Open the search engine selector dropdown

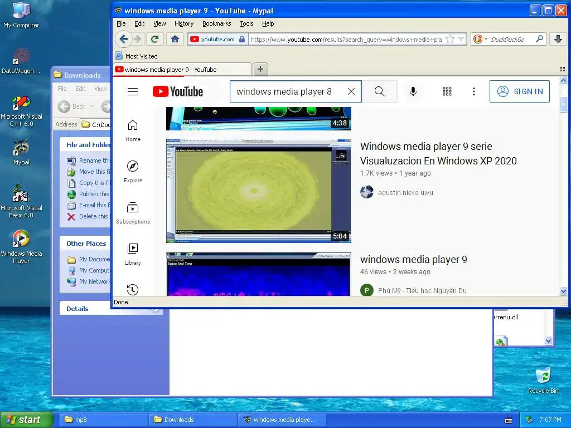click(480, 39)
